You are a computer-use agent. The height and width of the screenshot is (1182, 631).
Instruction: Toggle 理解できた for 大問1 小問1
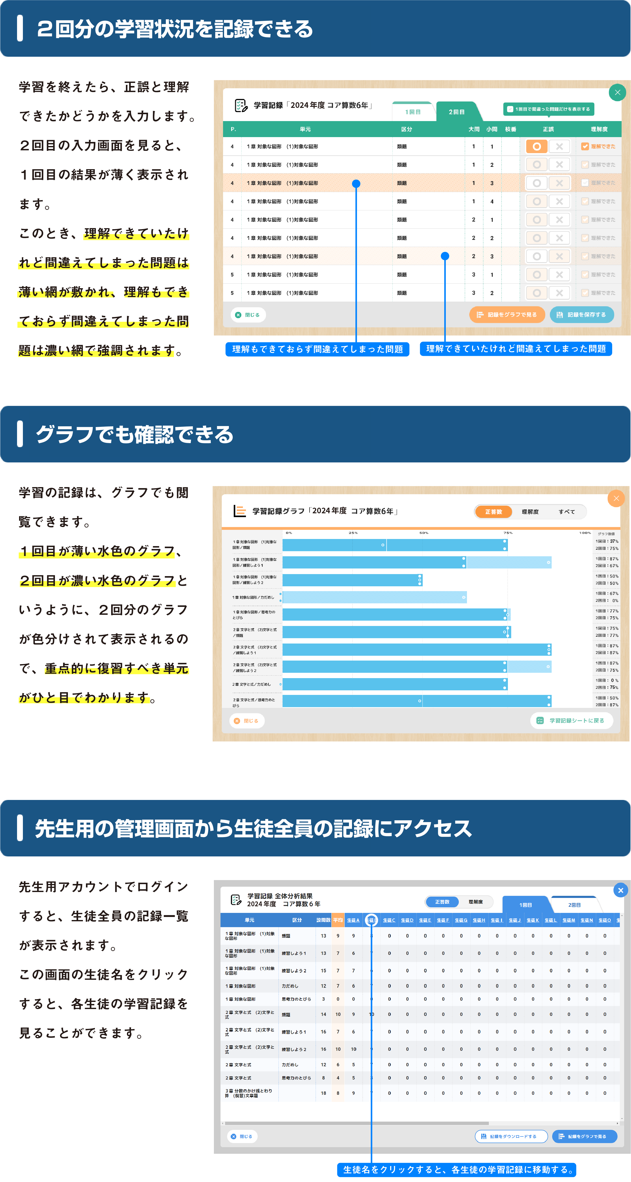click(585, 146)
